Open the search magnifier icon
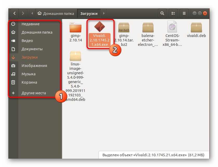 [162, 13]
